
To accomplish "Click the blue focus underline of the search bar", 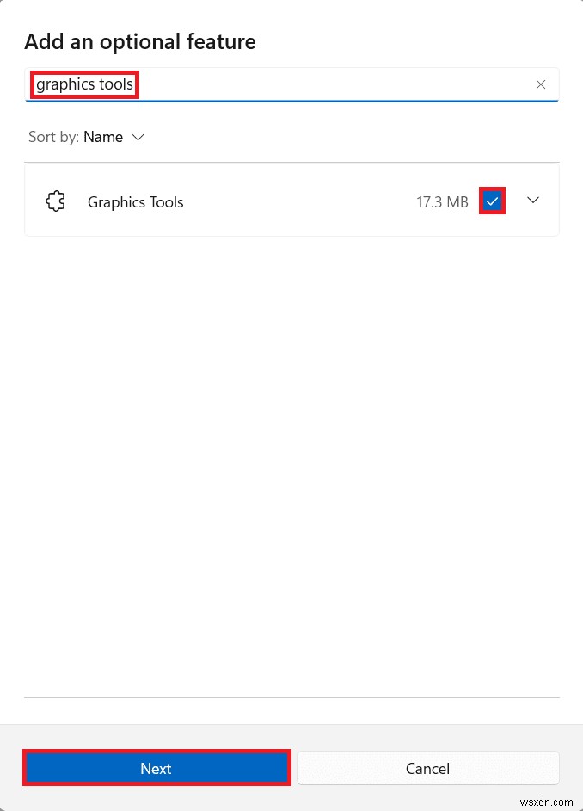I will point(292,102).
